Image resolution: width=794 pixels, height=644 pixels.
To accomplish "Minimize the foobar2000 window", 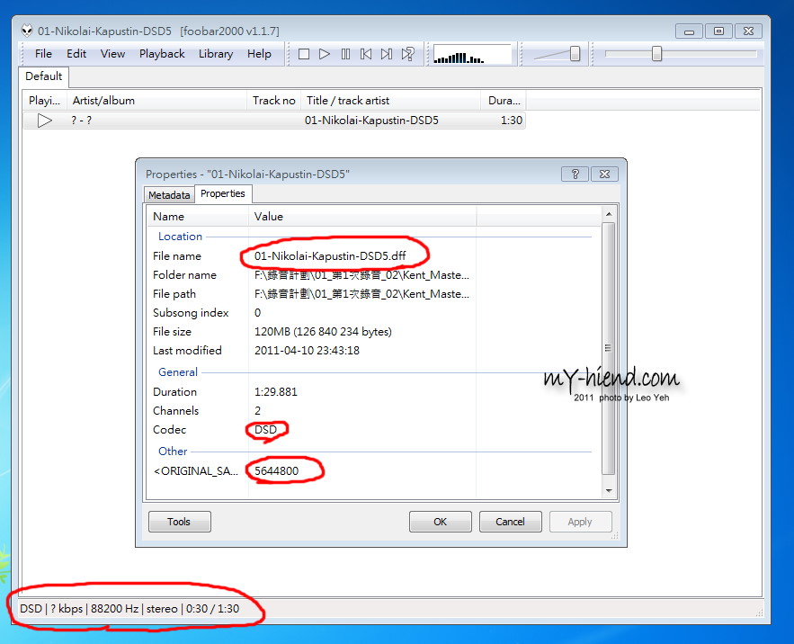I will pos(689,31).
